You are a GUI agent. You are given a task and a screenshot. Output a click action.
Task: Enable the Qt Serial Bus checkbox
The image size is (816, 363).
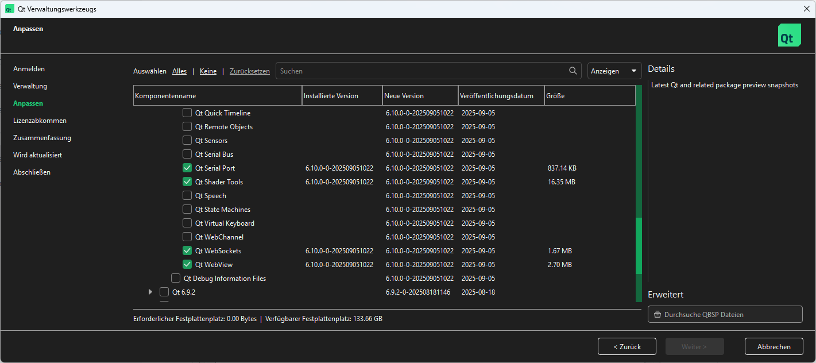coord(187,154)
